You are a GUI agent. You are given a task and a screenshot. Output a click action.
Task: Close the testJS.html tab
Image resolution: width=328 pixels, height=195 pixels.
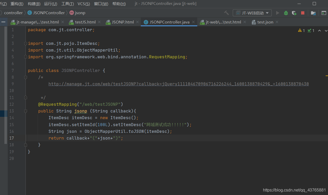coord(100,22)
